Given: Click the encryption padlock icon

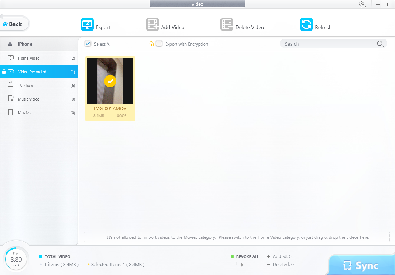Looking at the screenshot, I should coord(151,44).
